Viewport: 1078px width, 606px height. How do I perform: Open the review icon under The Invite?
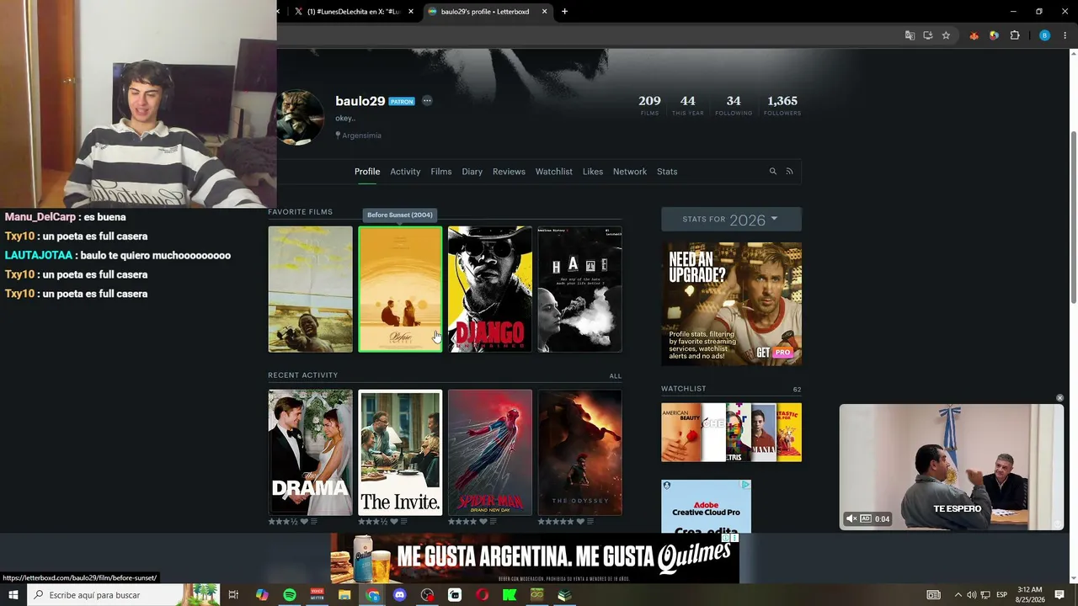pos(404,522)
